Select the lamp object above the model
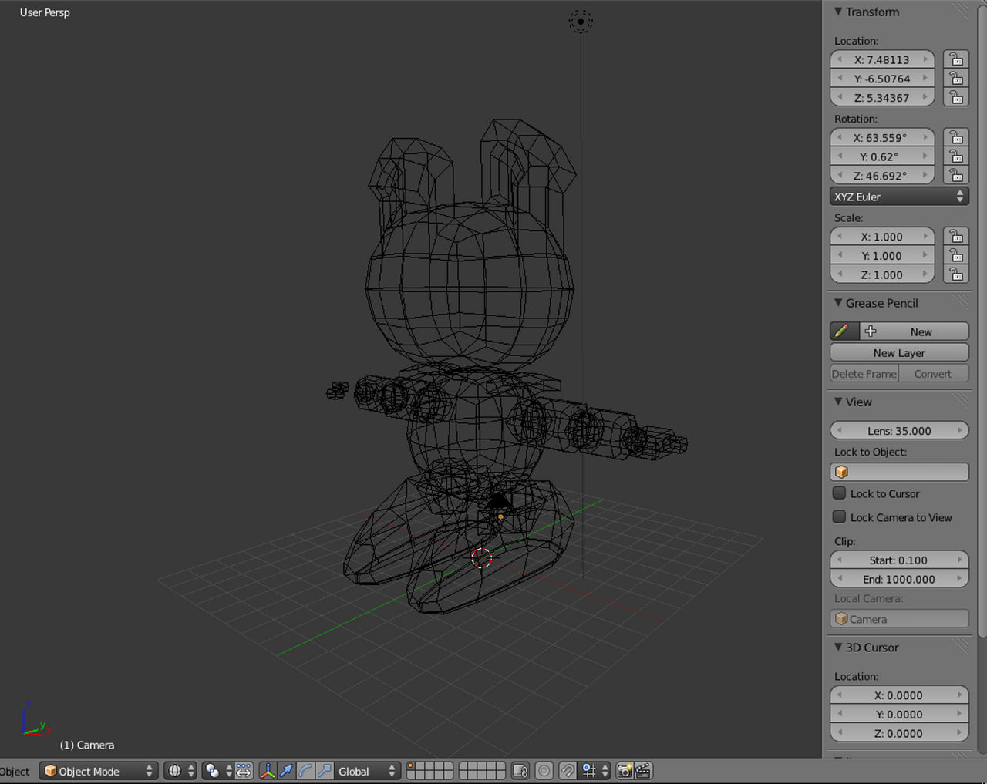Viewport: 987px width, 784px height. (581, 22)
